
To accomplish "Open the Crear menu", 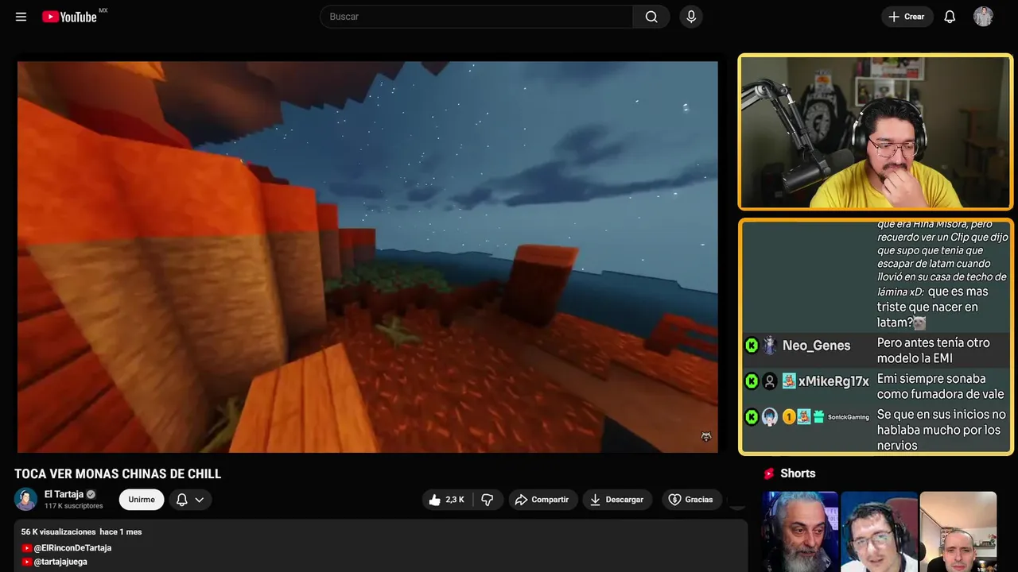I will click(x=907, y=17).
